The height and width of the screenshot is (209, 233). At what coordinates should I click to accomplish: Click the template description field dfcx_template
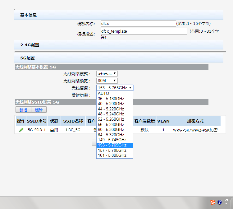point(144,31)
